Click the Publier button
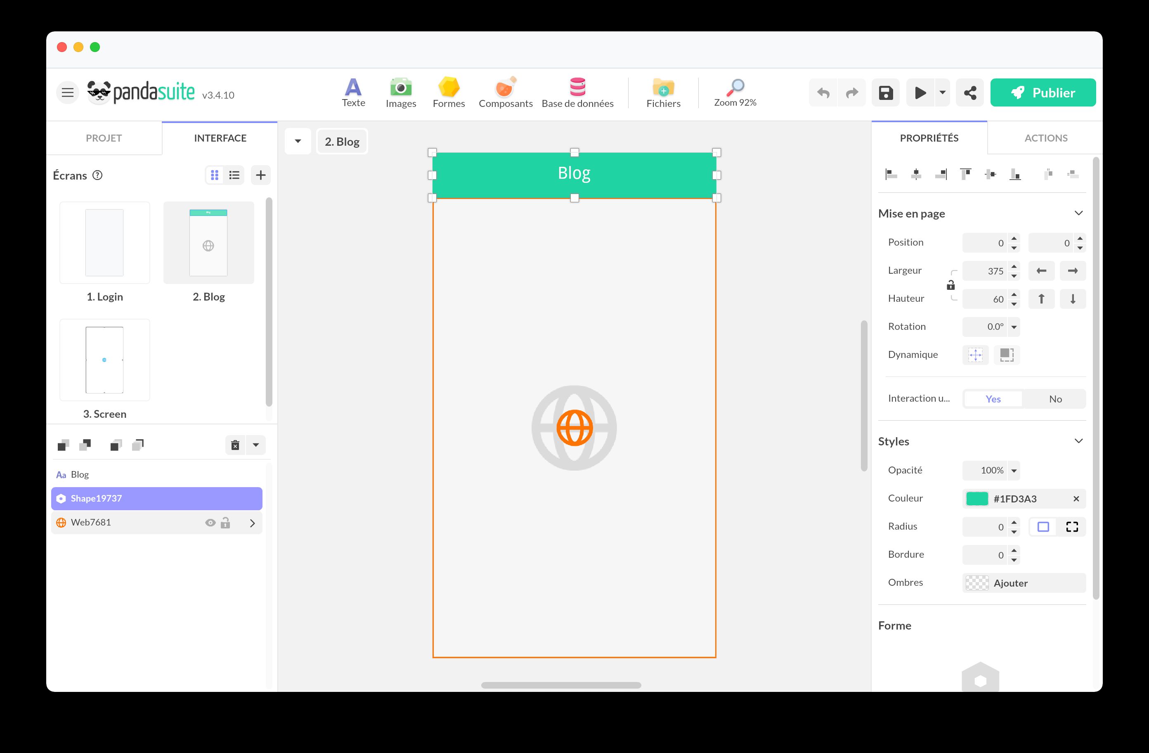1149x753 pixels. point(1042,93)
